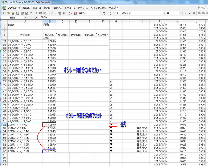Click the Excel Help question mark icon
Viewport: 208px width, 166px height.
coord(104,13)
